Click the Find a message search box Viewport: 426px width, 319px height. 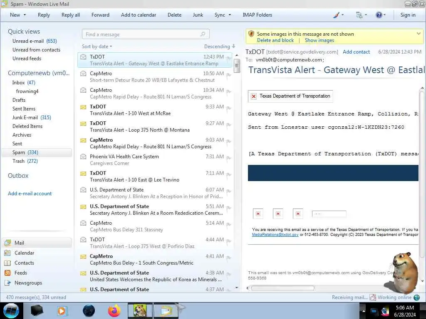[x=146, y=34]
